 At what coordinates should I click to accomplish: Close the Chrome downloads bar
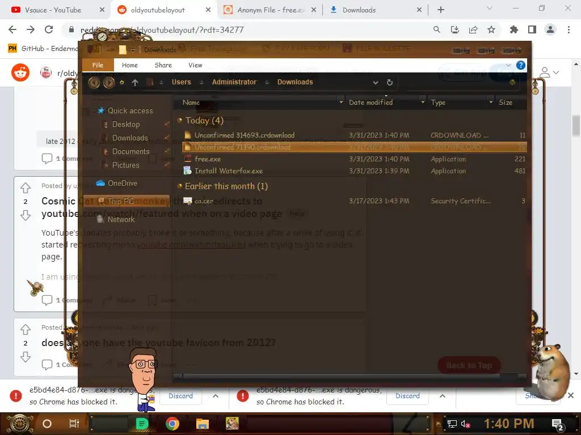tap(571, 396)
